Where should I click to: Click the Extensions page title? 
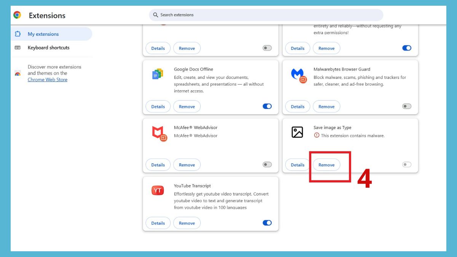click(47, 16)
